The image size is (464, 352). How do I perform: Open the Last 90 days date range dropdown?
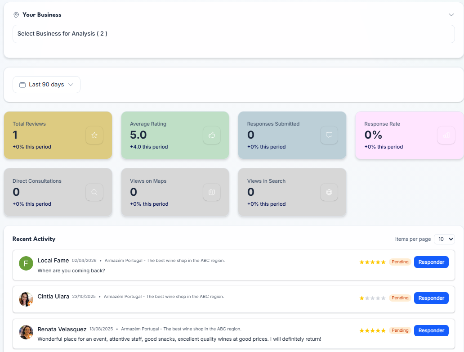pos(46,85)
